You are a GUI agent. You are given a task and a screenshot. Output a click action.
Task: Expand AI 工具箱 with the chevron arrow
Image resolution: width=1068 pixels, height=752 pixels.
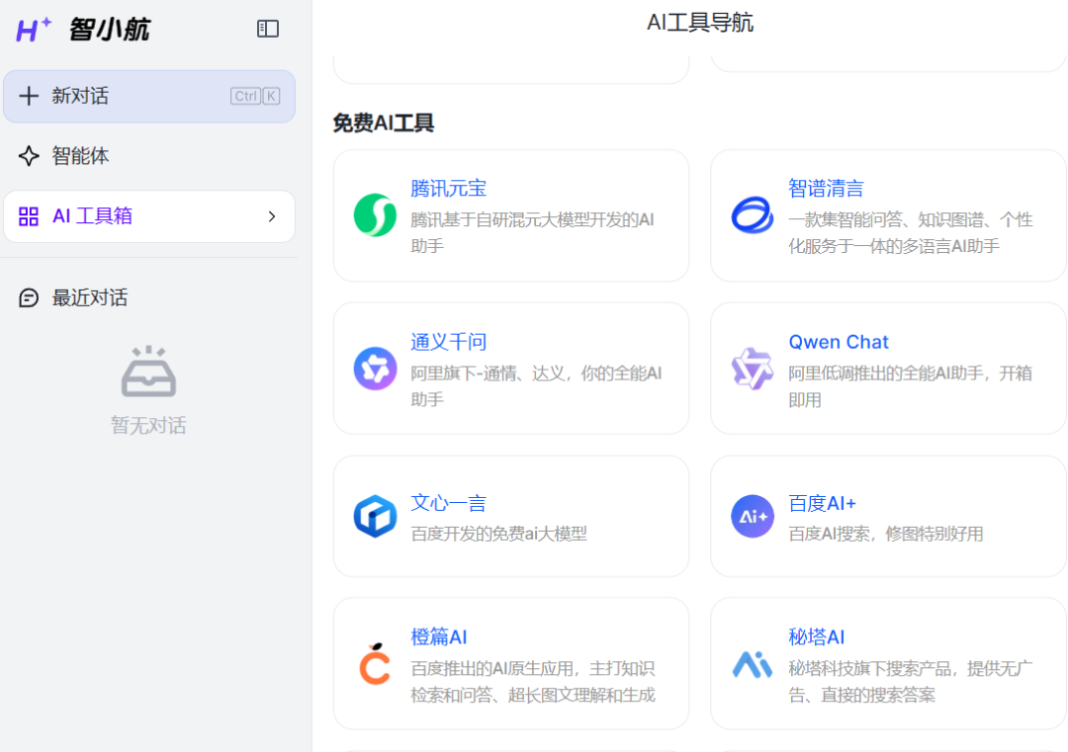[272, 216]
